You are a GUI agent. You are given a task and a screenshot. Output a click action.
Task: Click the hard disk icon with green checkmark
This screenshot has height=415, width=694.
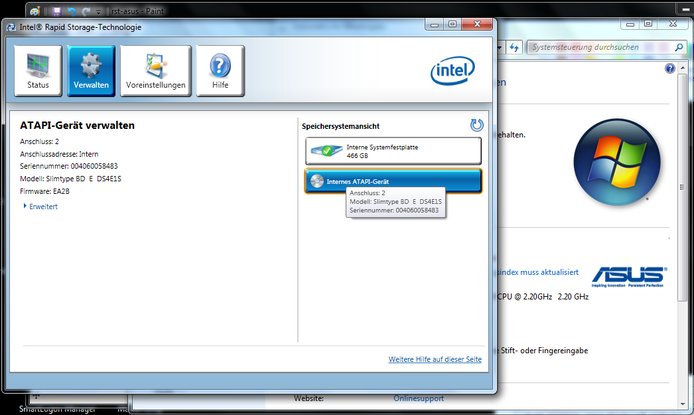pos(326,151)
